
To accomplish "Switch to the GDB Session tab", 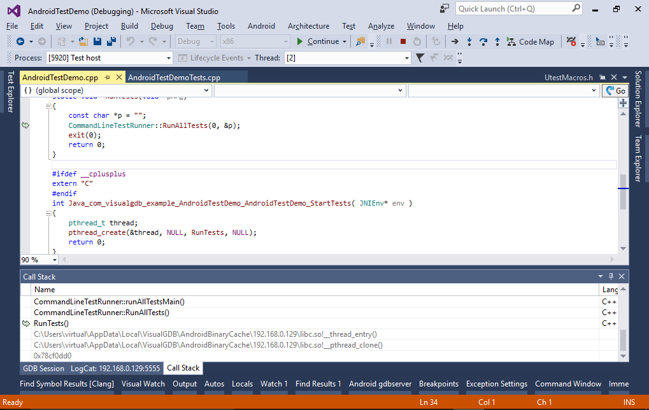I will [x=43, y=368].
